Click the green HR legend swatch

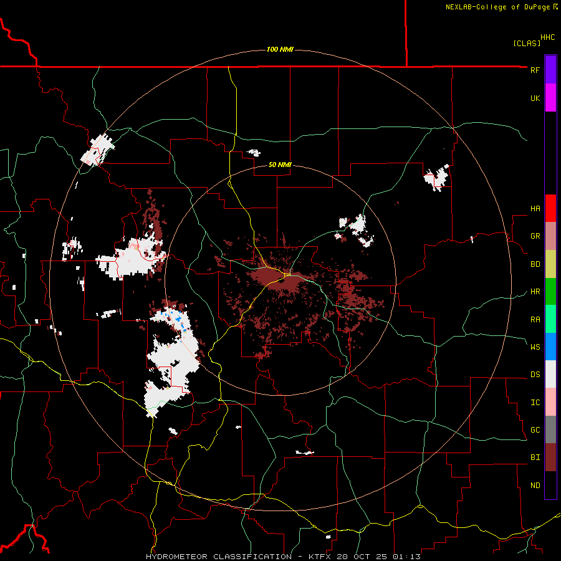tap(550, 292)
